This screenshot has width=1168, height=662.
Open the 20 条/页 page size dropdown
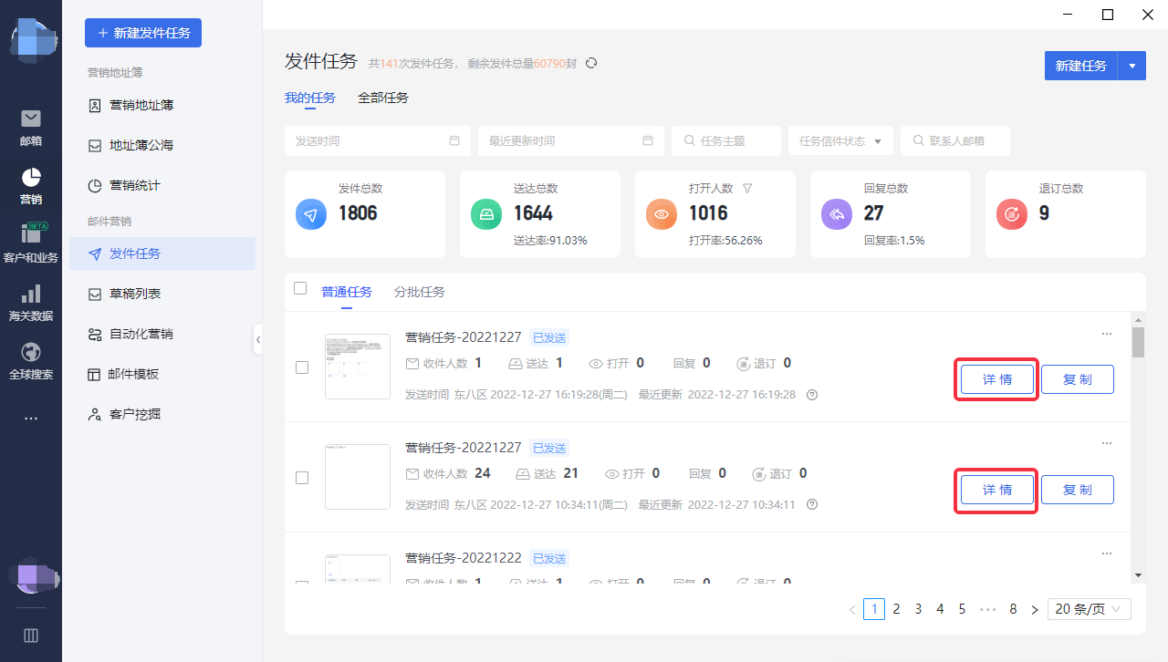pyautogui.click(x=1090, y=609)
